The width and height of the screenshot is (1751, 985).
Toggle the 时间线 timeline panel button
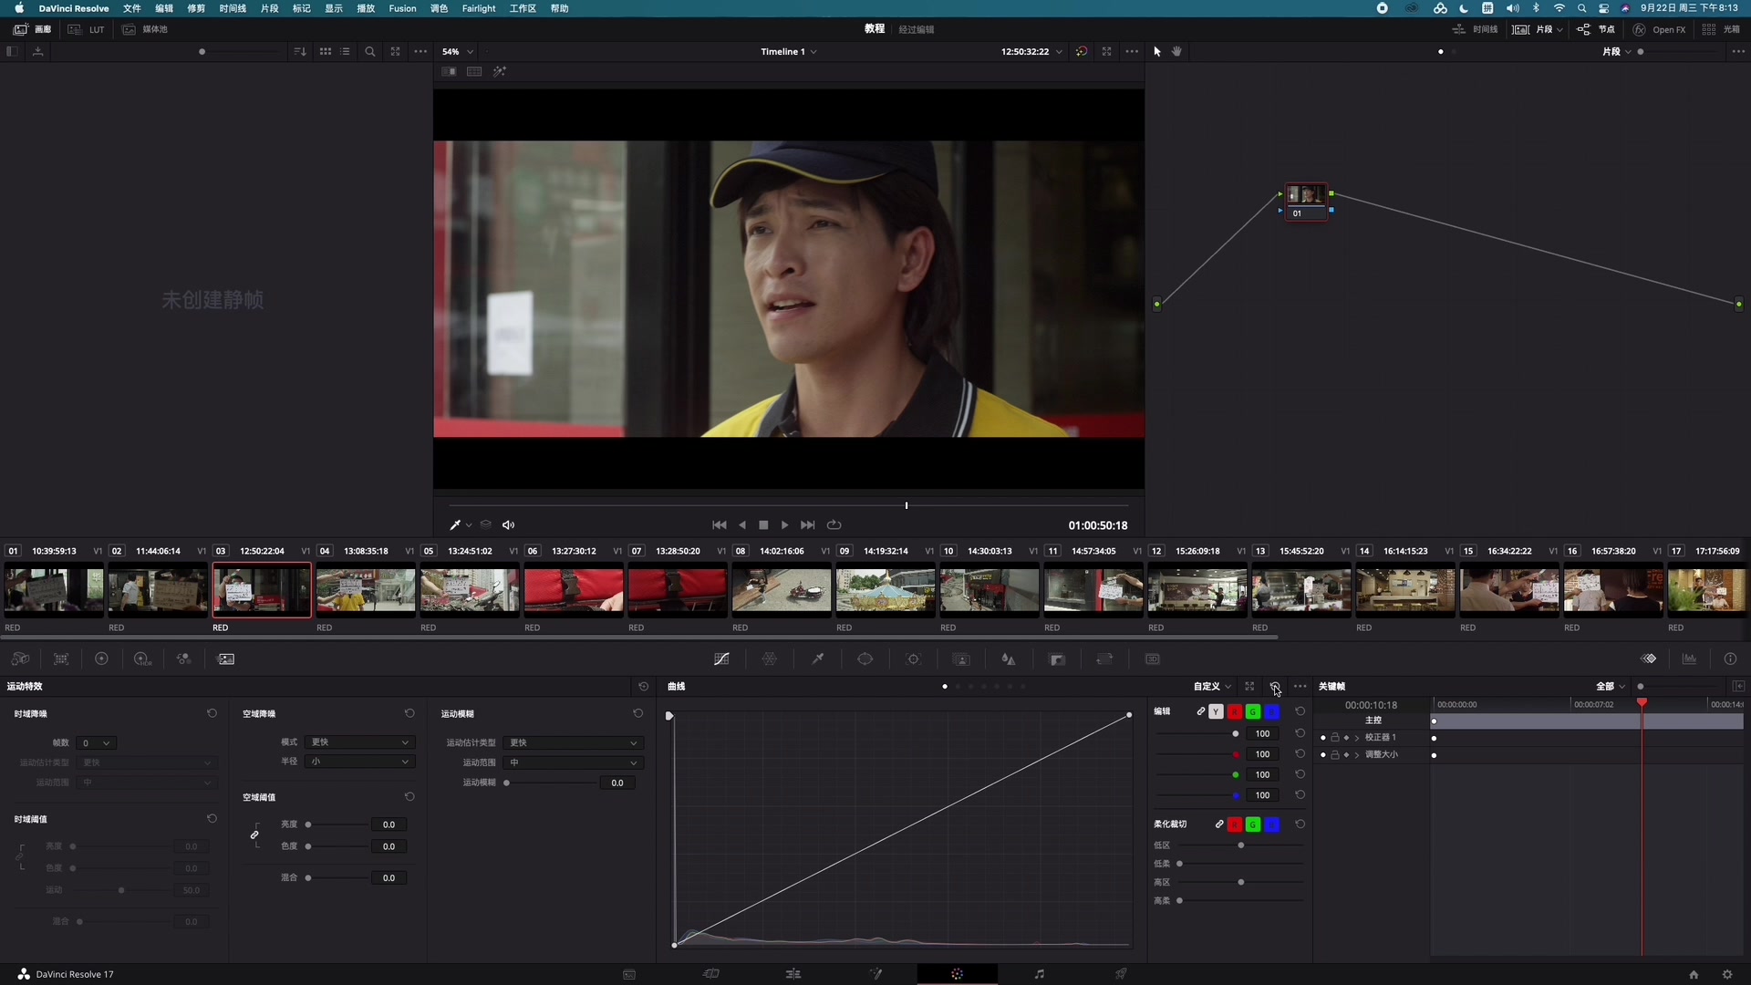[1475, 29]
